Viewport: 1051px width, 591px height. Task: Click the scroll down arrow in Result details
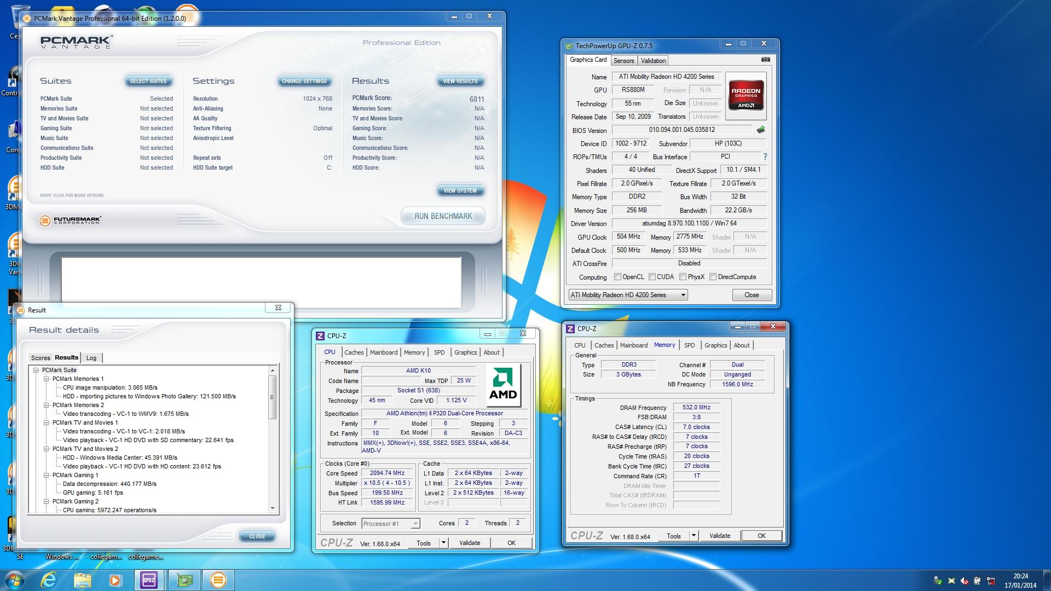pos(273,508)
